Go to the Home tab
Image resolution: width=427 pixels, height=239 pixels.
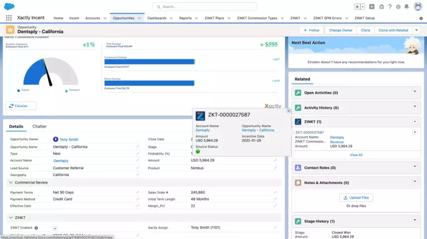click(58, 18)
